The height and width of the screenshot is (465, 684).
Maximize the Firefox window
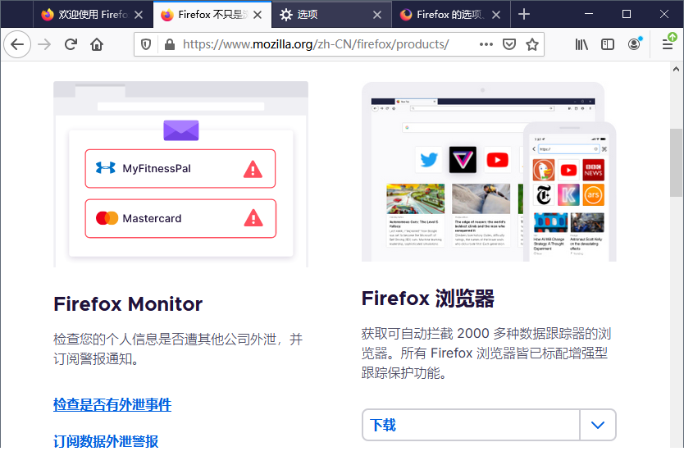(627, 14)
